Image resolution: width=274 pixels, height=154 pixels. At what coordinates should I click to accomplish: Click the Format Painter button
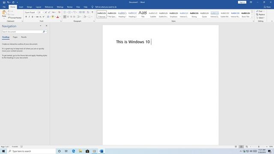pos(15,18)
